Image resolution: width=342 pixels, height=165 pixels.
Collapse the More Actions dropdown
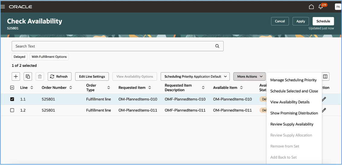tap(249, 76)
